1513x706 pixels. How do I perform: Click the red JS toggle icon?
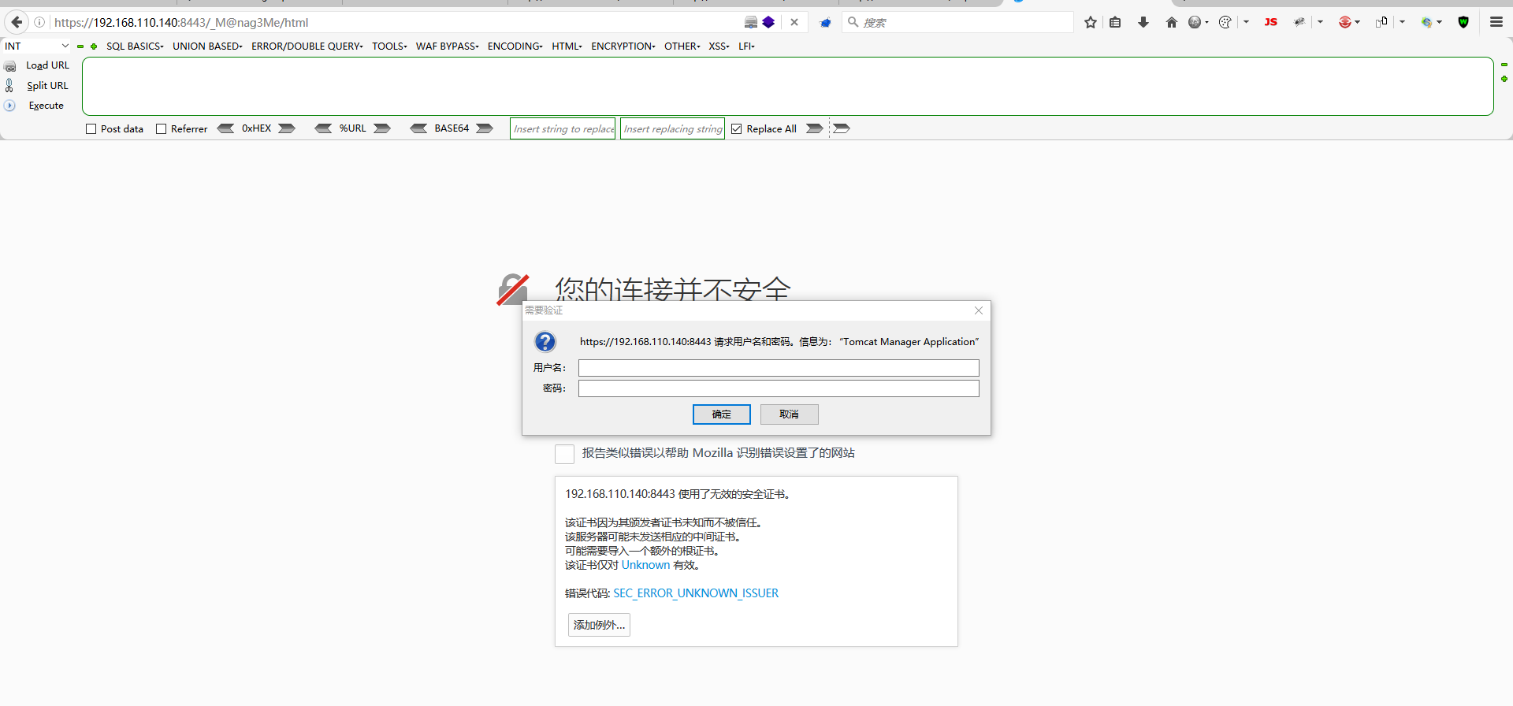tap(1270, 22)
